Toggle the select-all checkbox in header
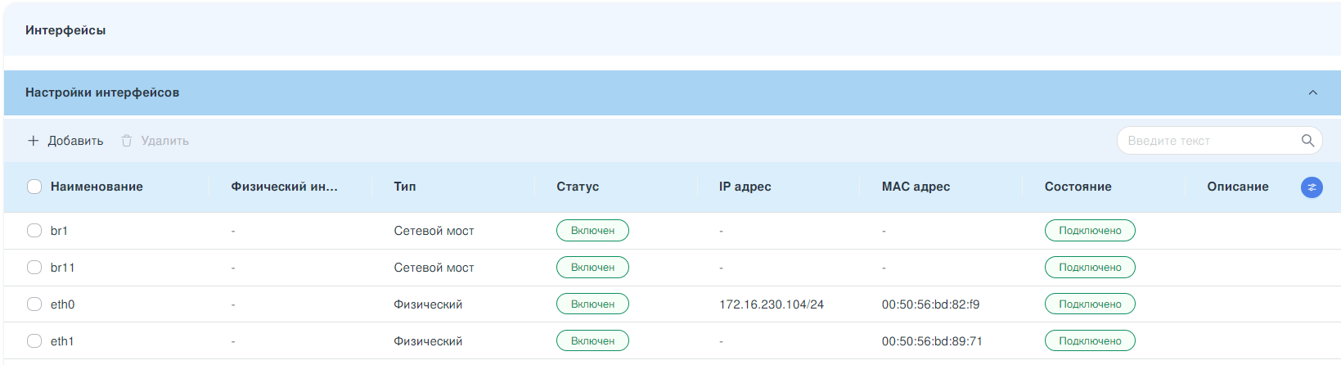This screenshot has width=1341, height=365. coord(34,187)
